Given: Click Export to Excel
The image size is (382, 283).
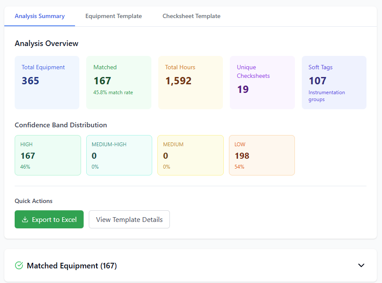Looking at the screenshot, I should coord(49,219).
